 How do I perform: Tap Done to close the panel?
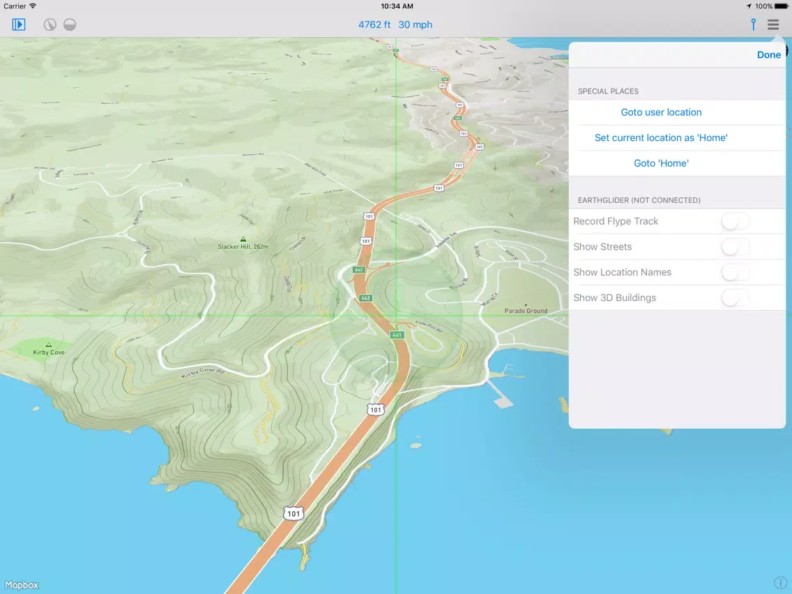click(x=769, y=55)
